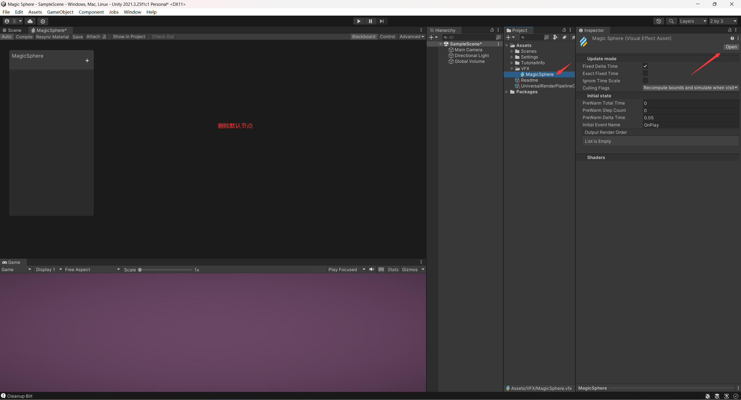The image size is (741, 400).
Task: Enable Exact Fixed Time checkbox
Action: click(645, 73)
